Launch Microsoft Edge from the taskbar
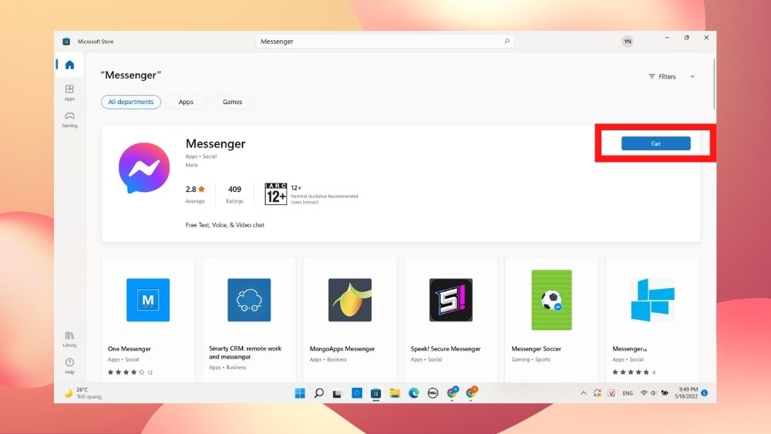The height and width of the screenshot is (434, 771). 413,392
